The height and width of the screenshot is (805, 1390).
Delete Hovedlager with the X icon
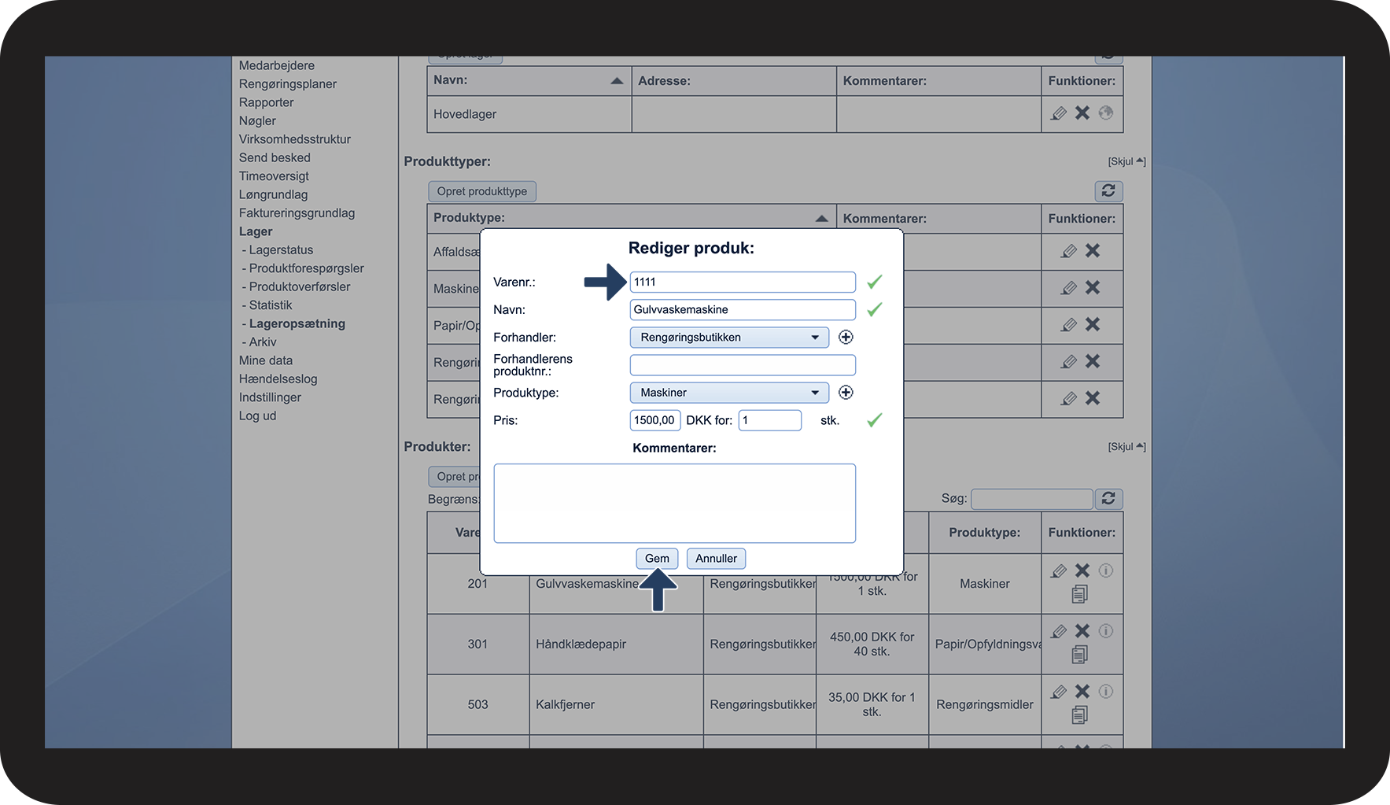pyautogui.click(x=1082, y=113)
